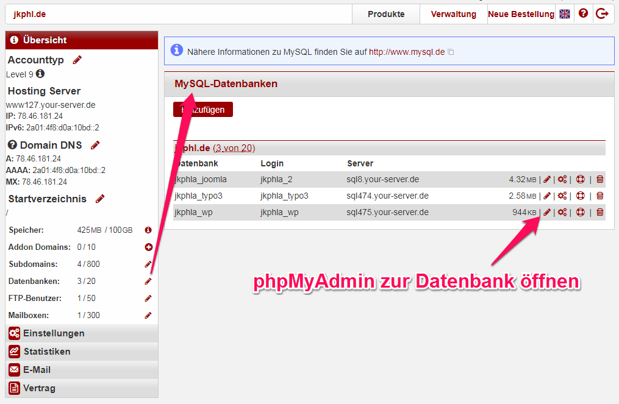Open help via the question mark icon

pos(583,13)
